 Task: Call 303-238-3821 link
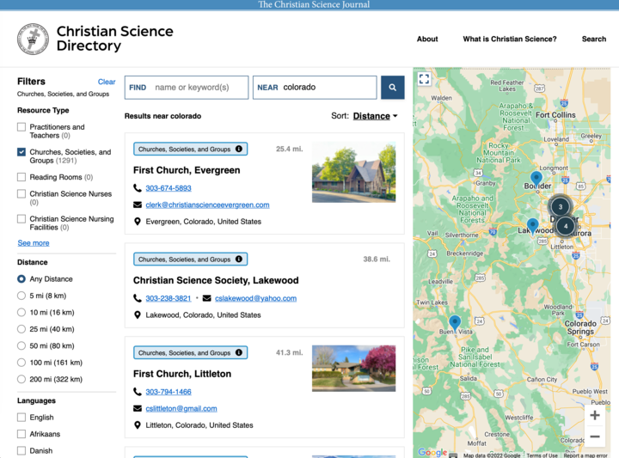coord(169,298)
